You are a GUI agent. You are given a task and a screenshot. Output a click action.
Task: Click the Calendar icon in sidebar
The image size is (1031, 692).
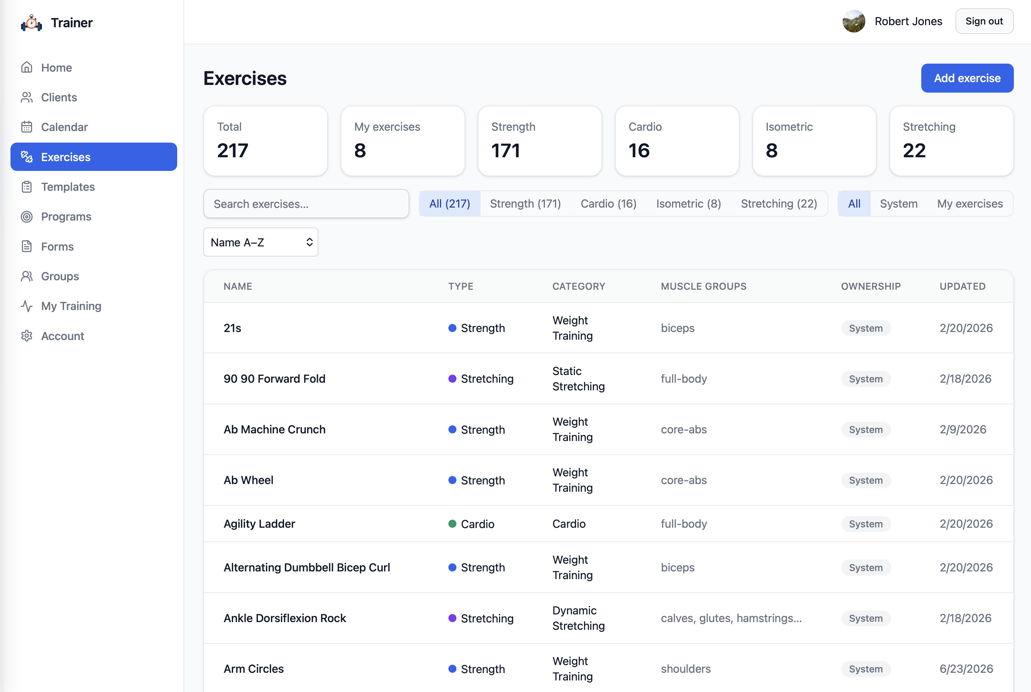point(27,127)
